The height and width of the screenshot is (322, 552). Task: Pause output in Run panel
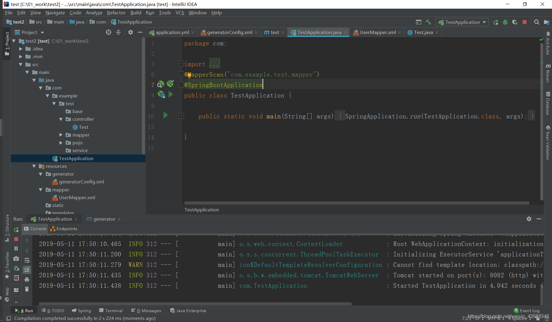(16, 248)
